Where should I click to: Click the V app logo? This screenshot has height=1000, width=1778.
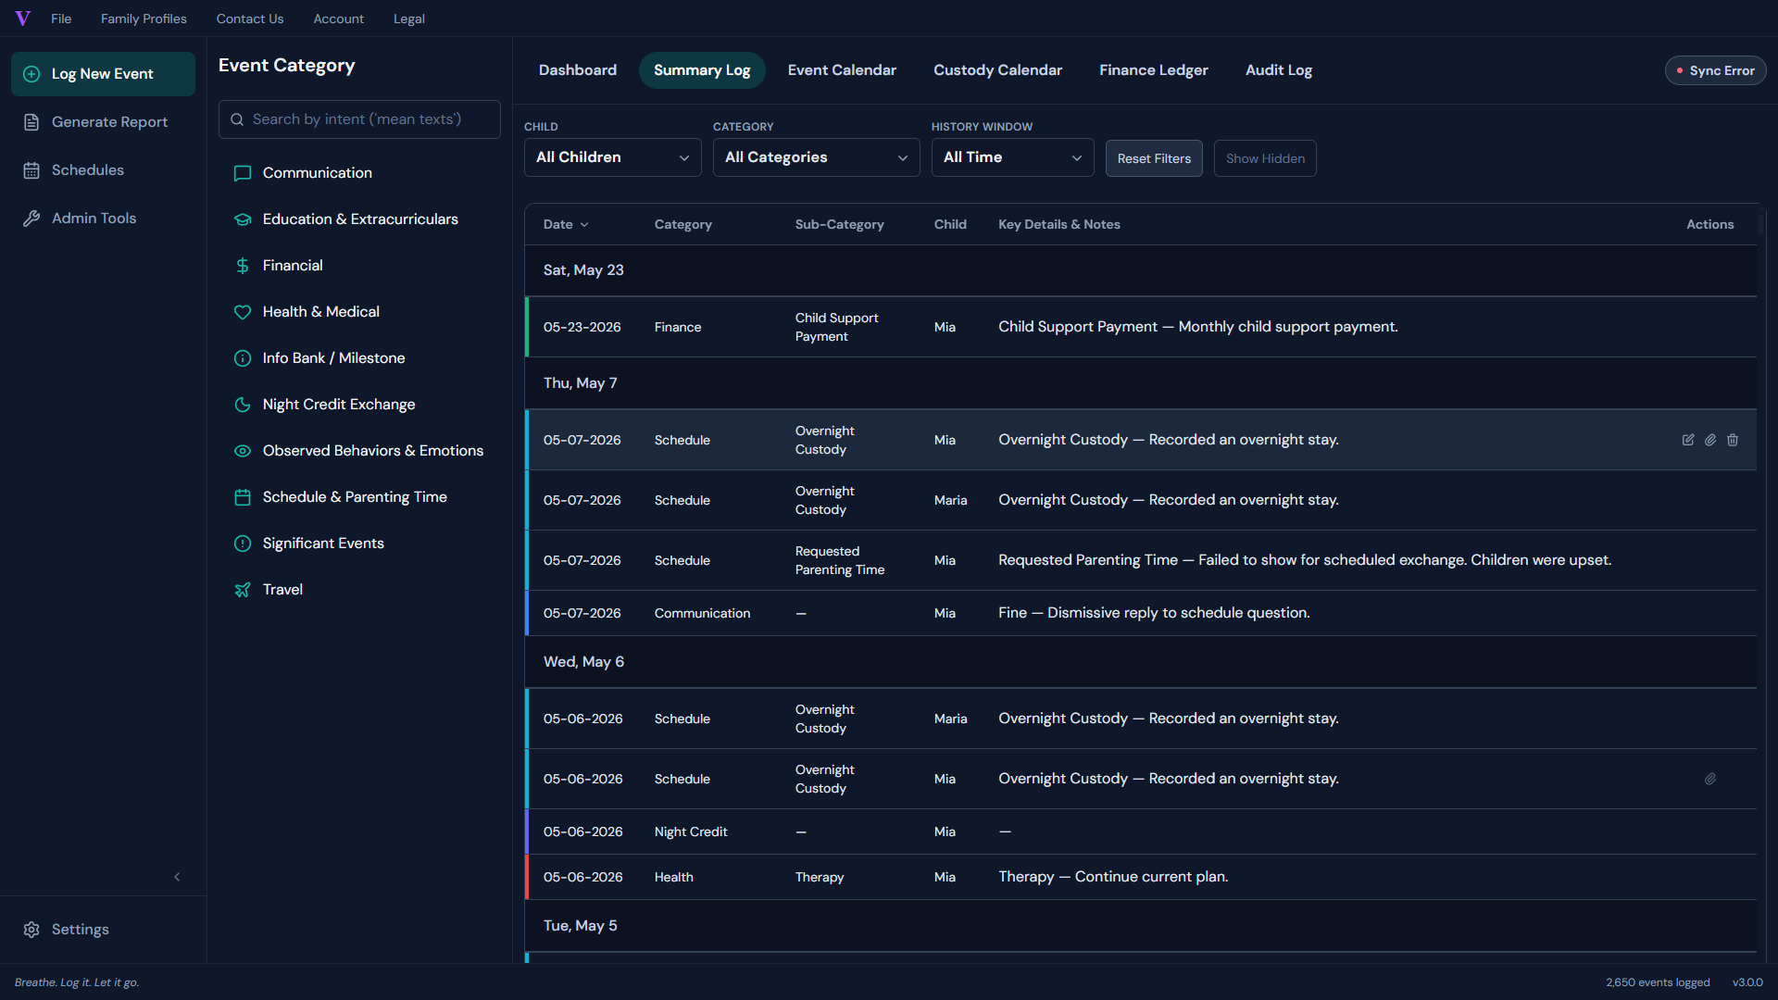click(x=23, y=19)
